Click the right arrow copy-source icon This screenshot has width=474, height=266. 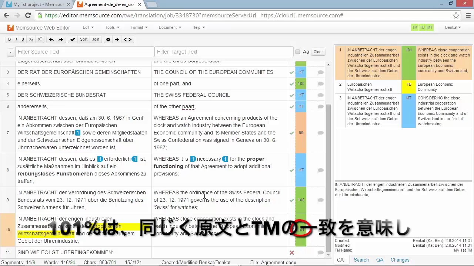pos(117,40)
